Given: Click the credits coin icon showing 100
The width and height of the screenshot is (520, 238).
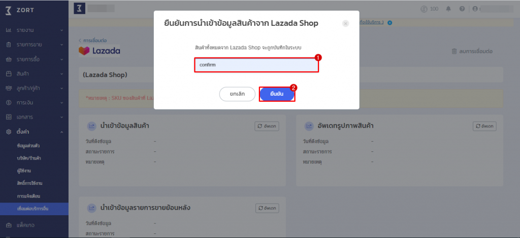Looking at the screenshot, I should pyautogui.click(x=424, y=9).
